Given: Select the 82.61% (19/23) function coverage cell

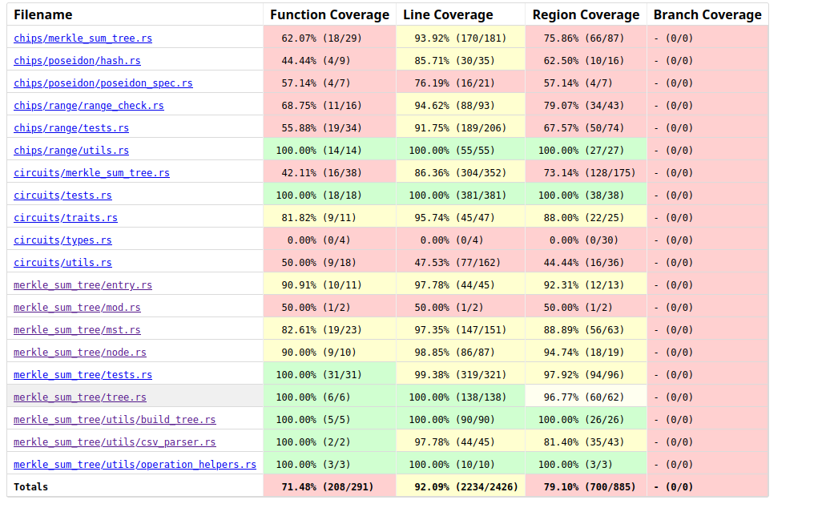Looking at the screenshot, I should pyautogui.click(x=330, y=330).
